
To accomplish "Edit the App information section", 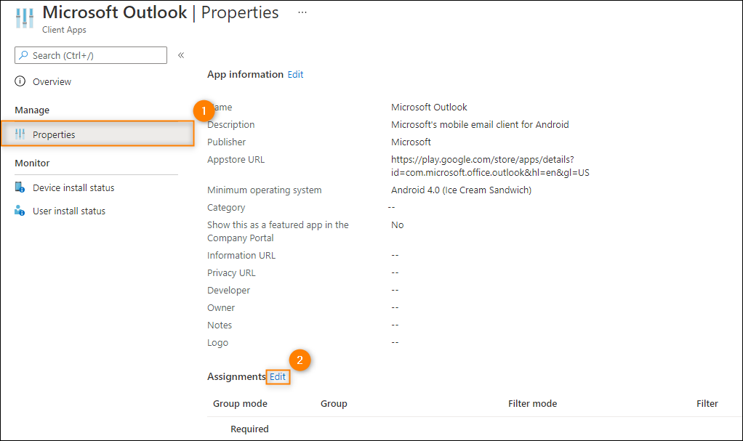I will 295,74.
